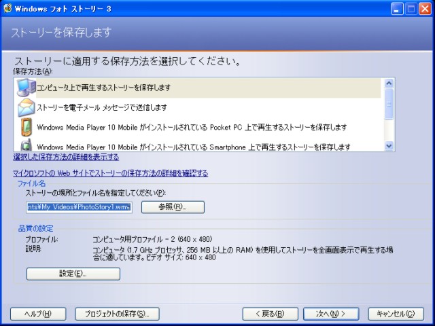Select the Pocket PC save method row

pos(198,127)
